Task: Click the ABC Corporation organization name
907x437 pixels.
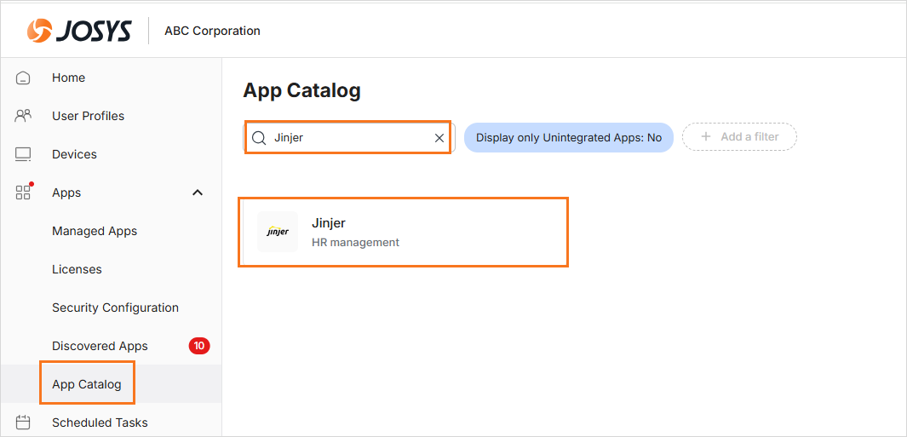Action: tap(212, 31)
